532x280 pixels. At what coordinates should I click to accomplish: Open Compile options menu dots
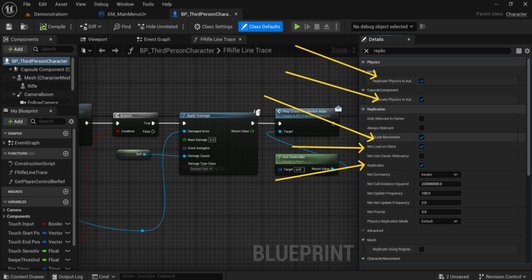[x=71, y=26]
